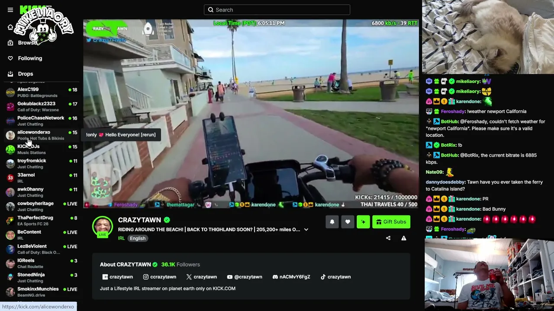Image resolution: width=554 pixels, height=311 pixels.
Task: Click the cowboyheritage avatar icon
Action: click(x=10, y=206)
